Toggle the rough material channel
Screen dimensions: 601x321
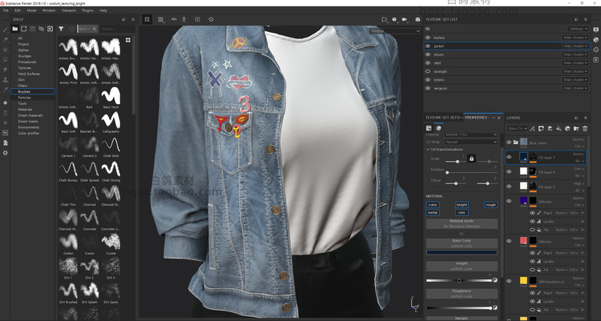tap(490, 205)
